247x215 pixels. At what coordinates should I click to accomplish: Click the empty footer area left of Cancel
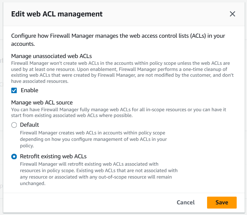[x=90, y=202]
